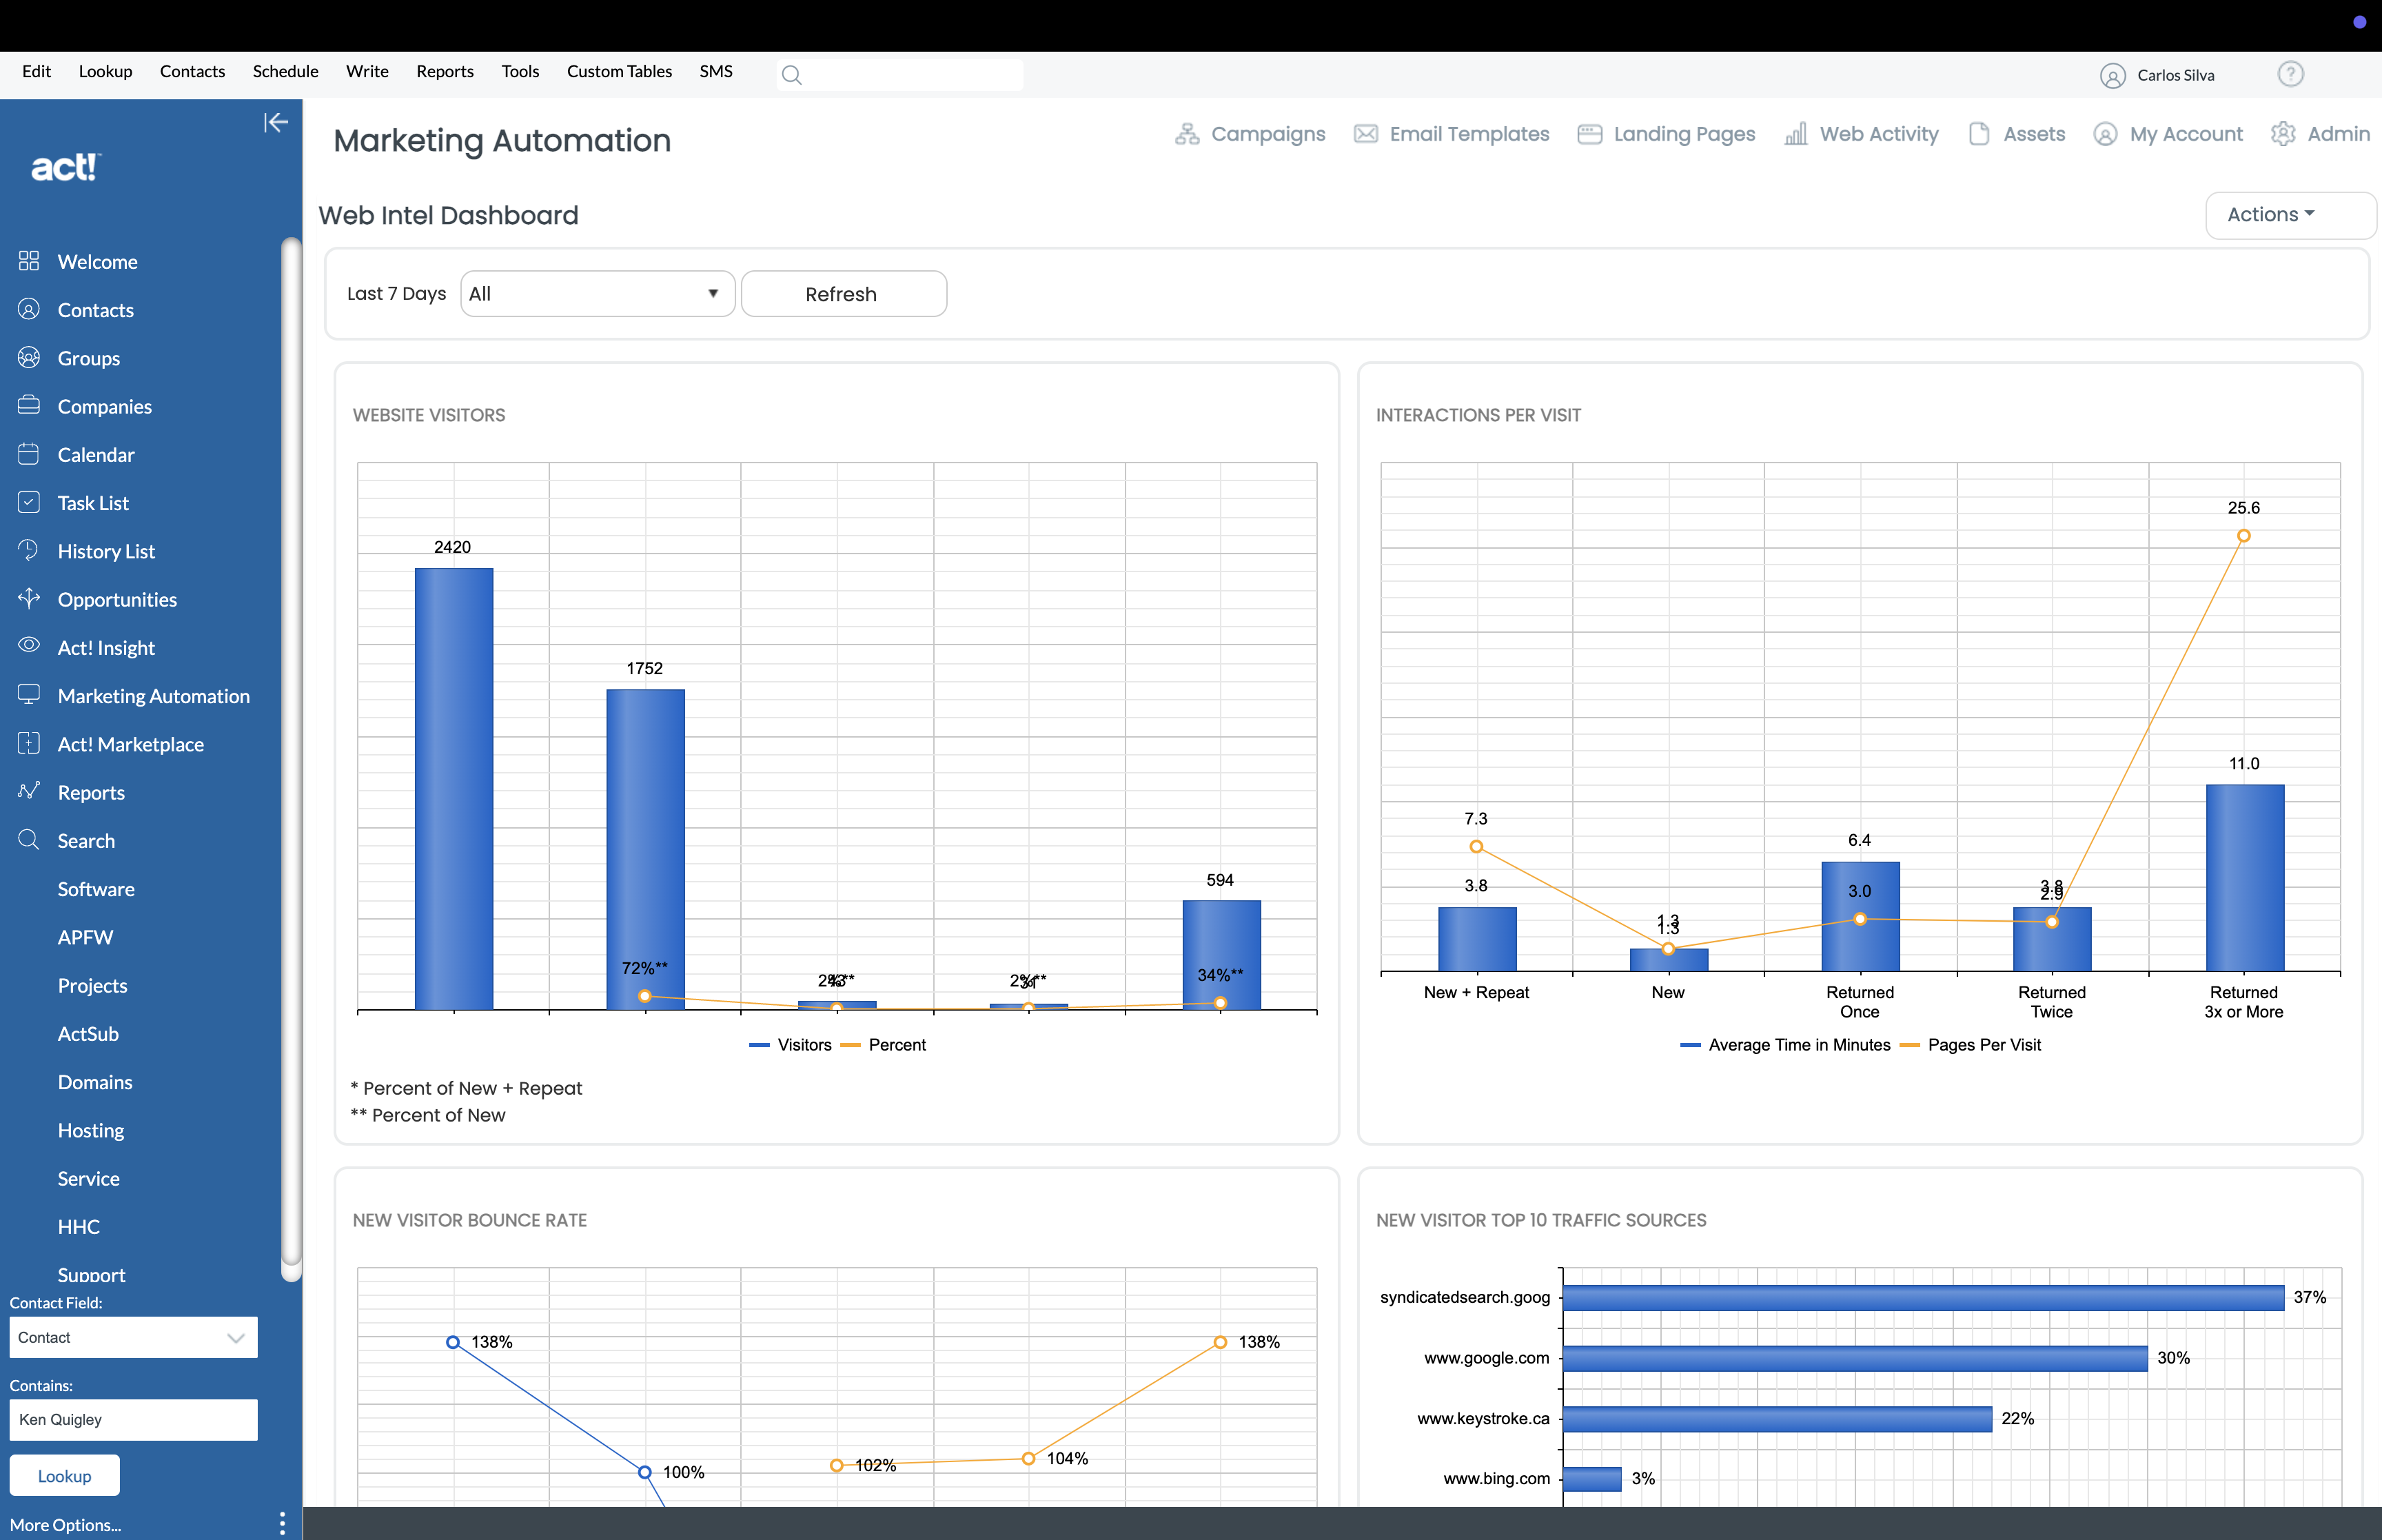The image size is (2382, 1540).
Task: Click the Carlos Silva user avatar icon
Action: pos(2112,75)
